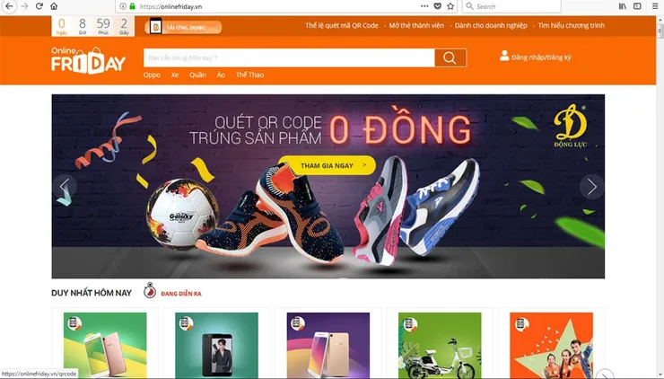Screen dimensions: 664x379
Task: Show previous banner slide arrow
Action: click(x=65, y=187)
